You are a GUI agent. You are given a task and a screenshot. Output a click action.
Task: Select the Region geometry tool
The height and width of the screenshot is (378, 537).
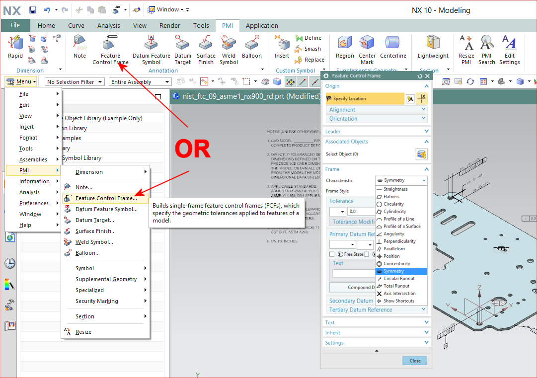[345, 47]
